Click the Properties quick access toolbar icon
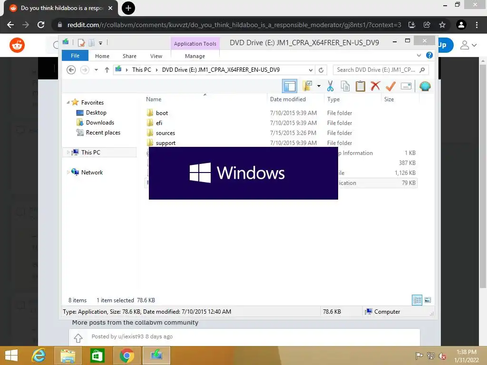Image resolution: width=487 pixels, height=365 pixels. [x=81, y=42]
